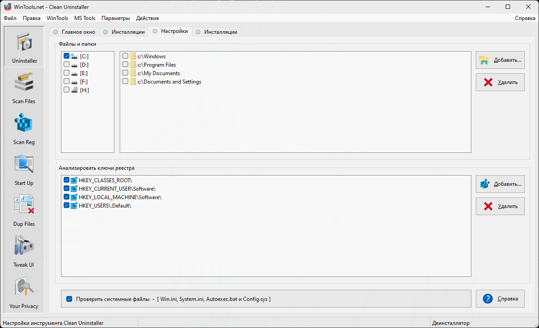Switch to the last Инсталляции tab
The height and width of the screenshot is (328, 539).
[x=216, y=32]
